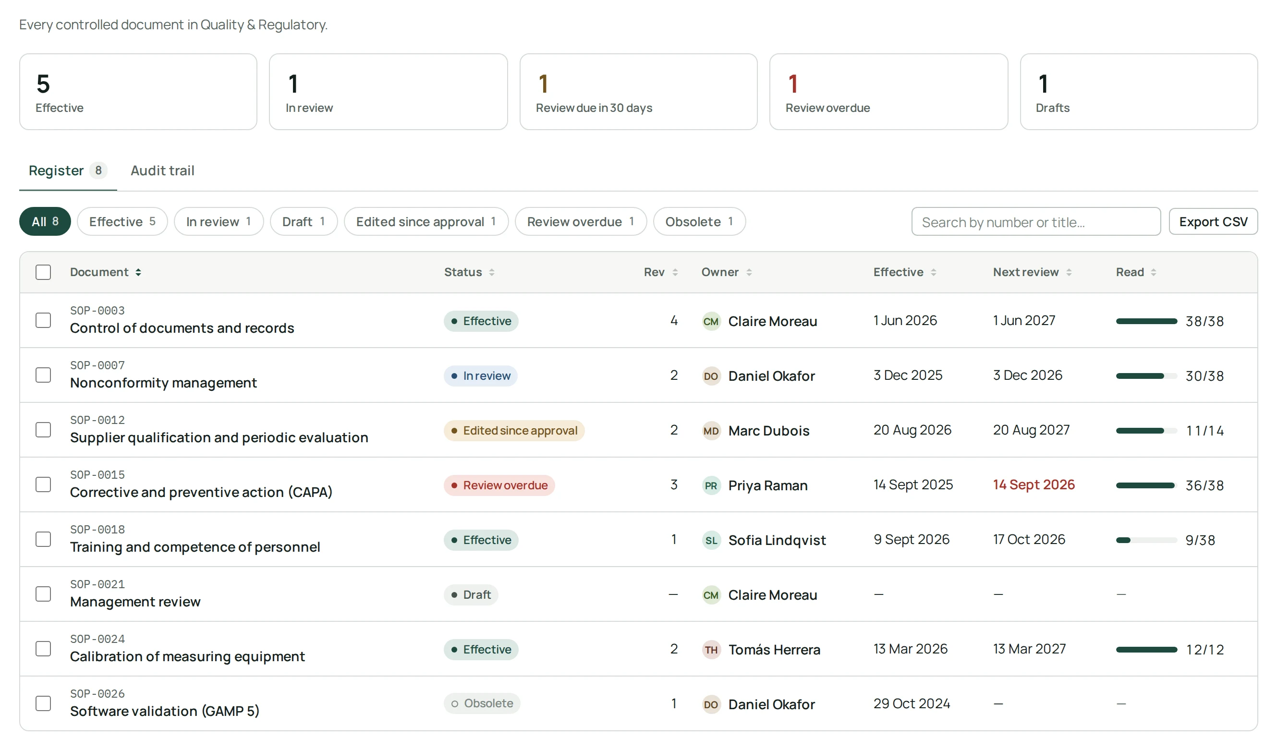The width and height of the screenshot is (1277, 750).
Task: Filter by the Review overdue pill
Action: [x=581, y=221]
